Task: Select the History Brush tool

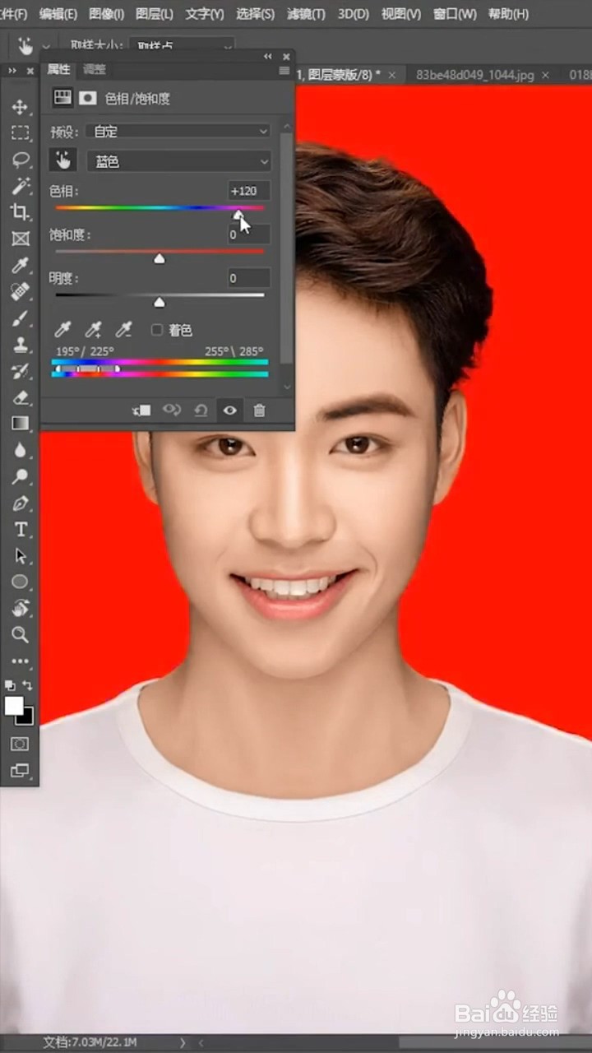Action: pos(20,371)
